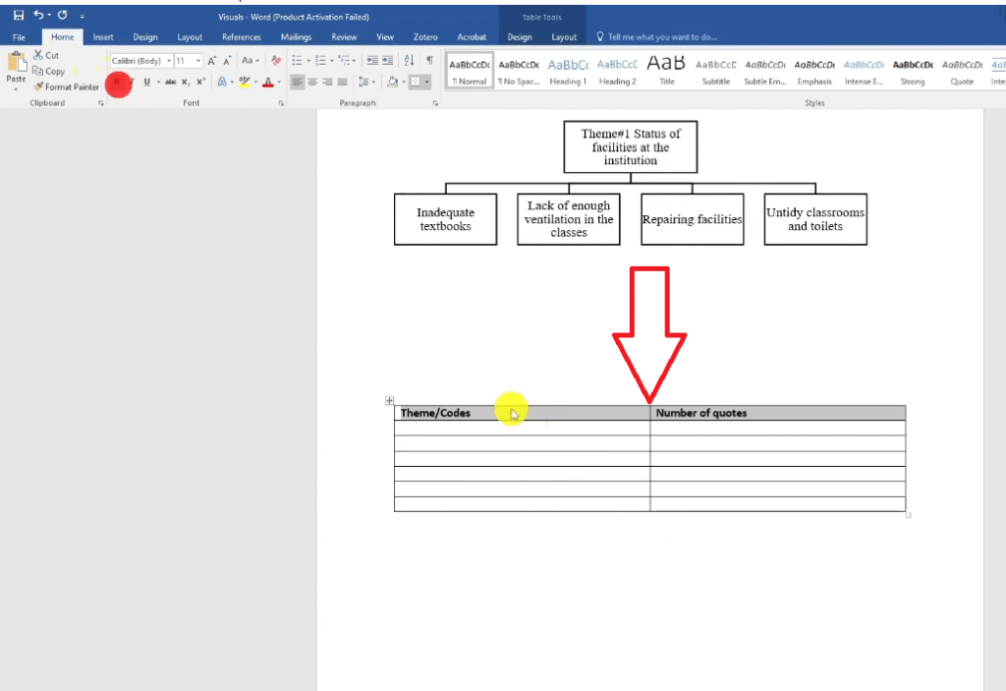The width and height of the screenshot is (1006, 691).
Task: Increase the paragraph indent
Action: pos(388,61)
